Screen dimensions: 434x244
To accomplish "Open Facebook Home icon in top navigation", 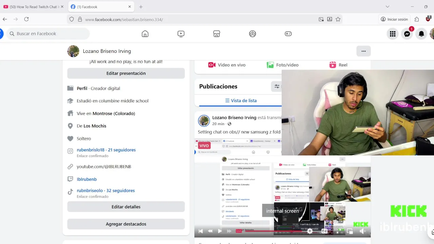I will pos(145,34).
